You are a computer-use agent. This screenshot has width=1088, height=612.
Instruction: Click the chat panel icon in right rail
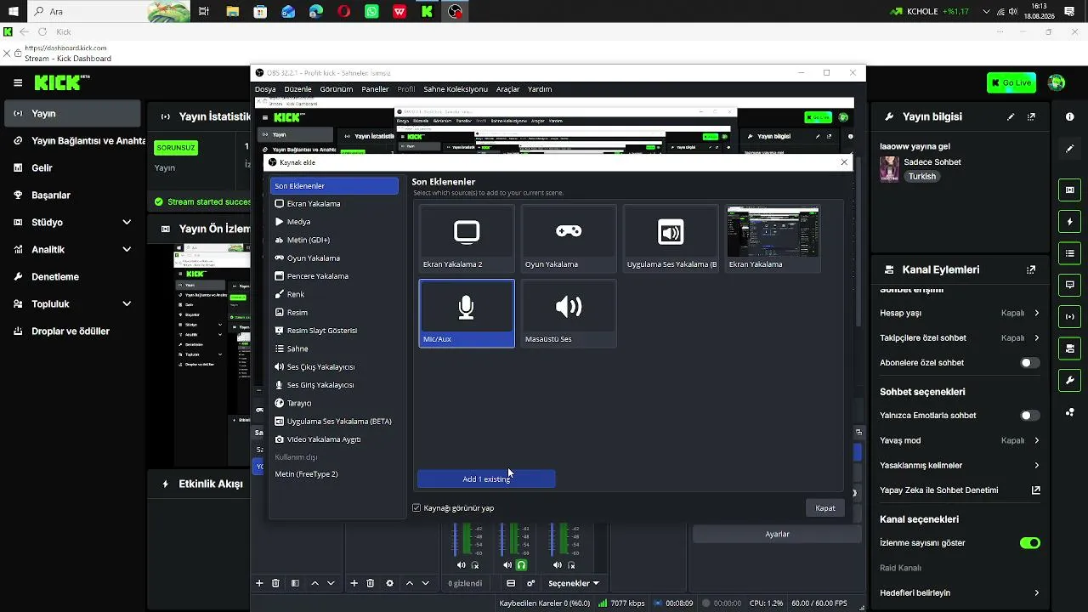click(1070, 285)
